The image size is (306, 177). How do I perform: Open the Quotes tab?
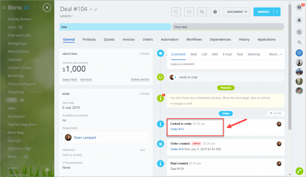[109, 39]
